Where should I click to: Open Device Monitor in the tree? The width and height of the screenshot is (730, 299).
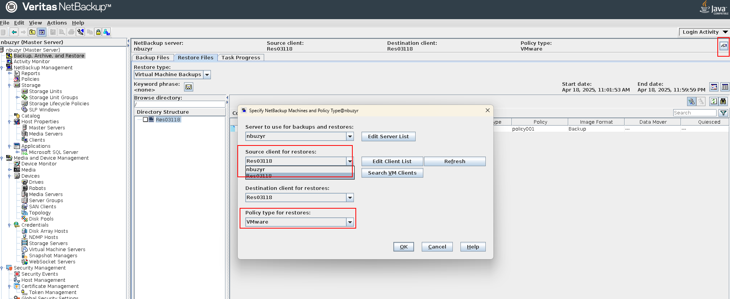pos(39,164)
